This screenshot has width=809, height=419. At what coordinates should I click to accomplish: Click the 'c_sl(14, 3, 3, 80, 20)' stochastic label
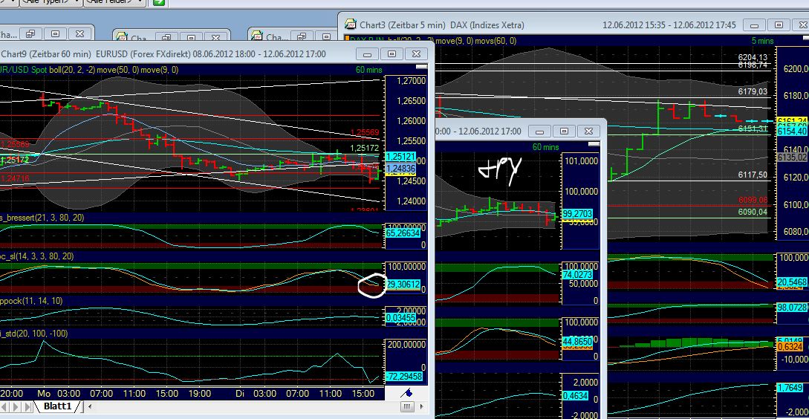point(36,256)
